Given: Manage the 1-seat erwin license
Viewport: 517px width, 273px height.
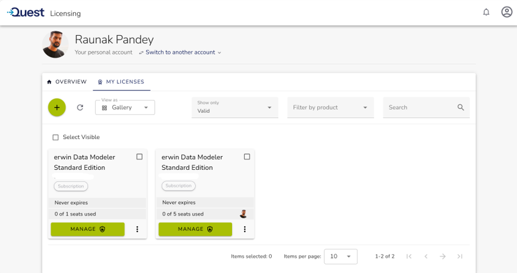Looking at the screenshot, I should tap(88, 229).
